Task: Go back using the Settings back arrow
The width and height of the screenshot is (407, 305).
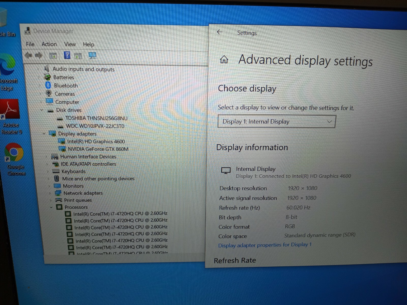Action: tap(220, 32)
